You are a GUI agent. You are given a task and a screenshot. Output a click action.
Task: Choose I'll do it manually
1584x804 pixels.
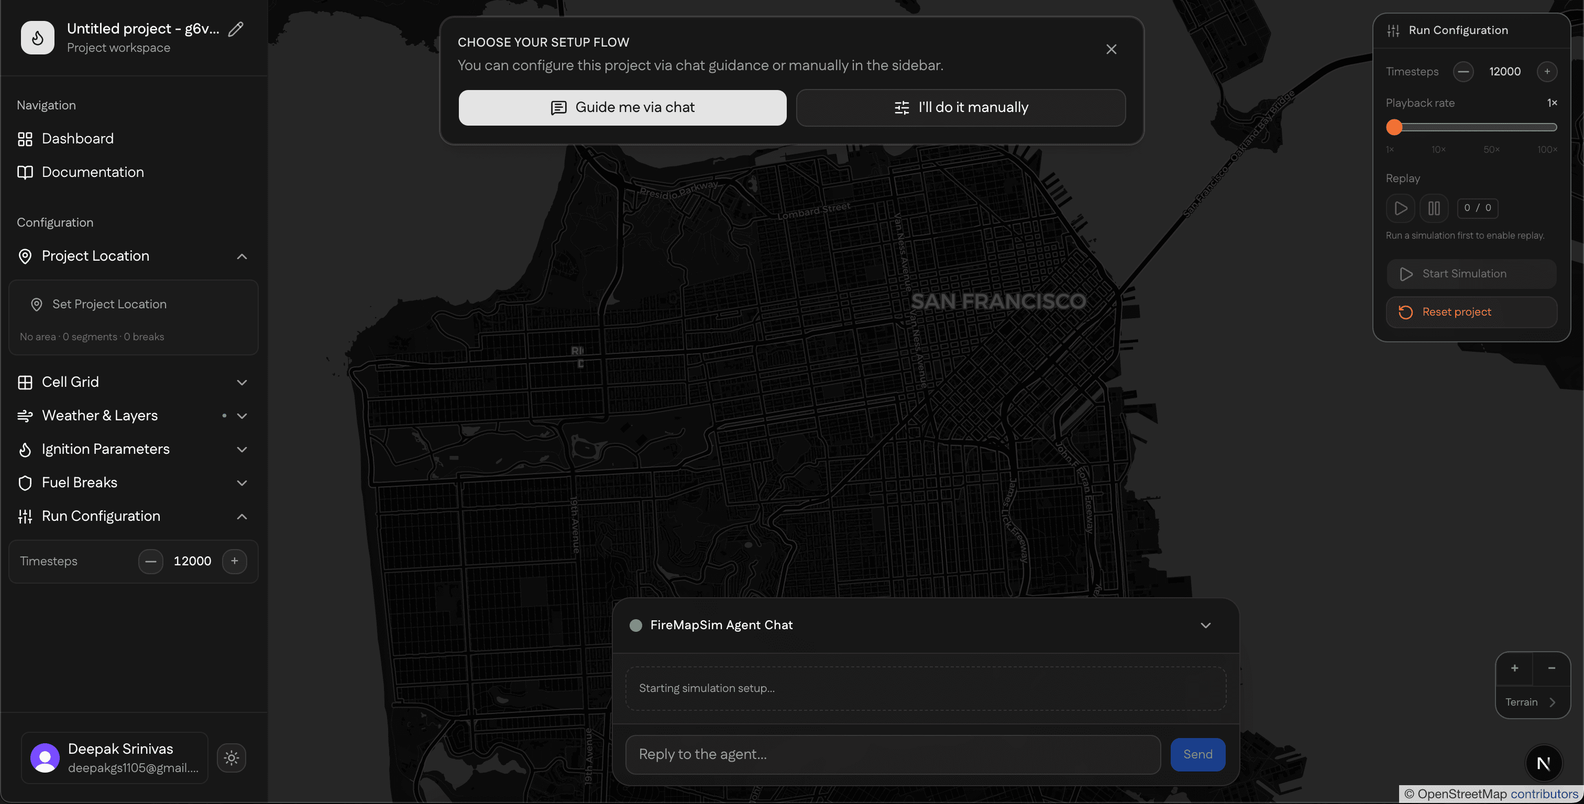click(x=961, y=108)
